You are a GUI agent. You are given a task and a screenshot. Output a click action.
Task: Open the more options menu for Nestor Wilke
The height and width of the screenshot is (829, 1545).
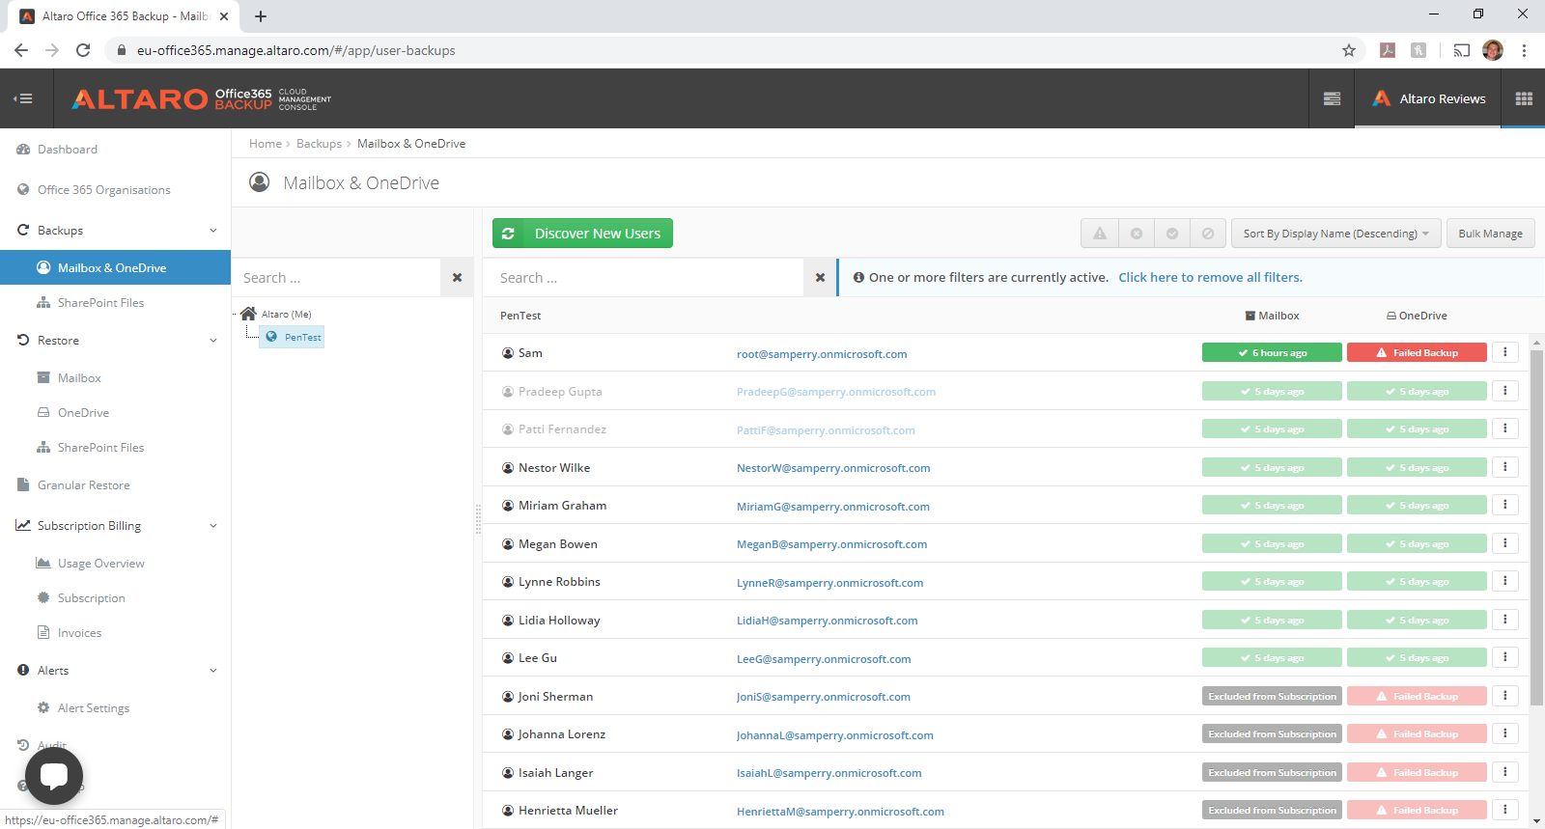pos(1504,467)
